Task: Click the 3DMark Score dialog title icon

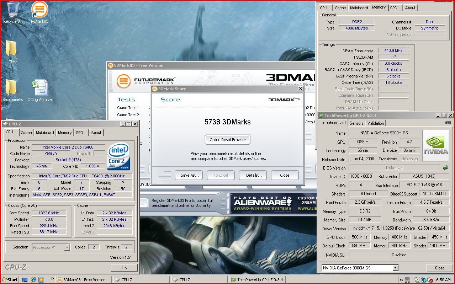Action: tap(155, 89)
